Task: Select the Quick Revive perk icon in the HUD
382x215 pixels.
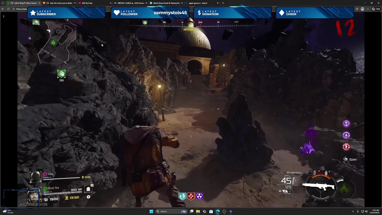Action: tap(183, 196)
